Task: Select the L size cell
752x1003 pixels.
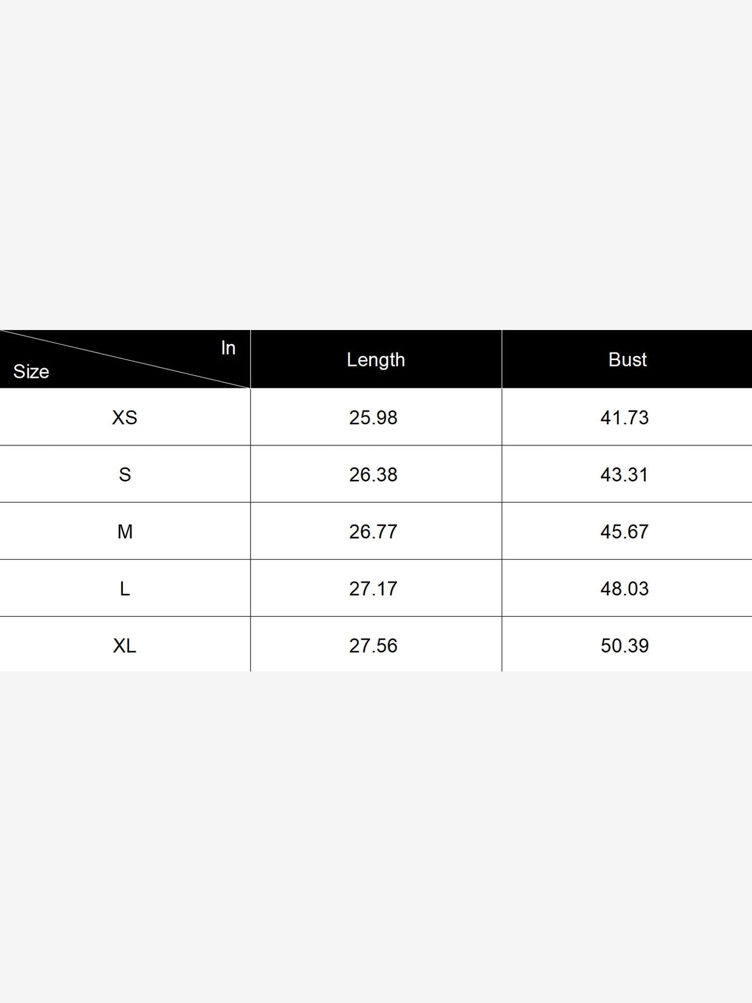Action: [125, 589]
